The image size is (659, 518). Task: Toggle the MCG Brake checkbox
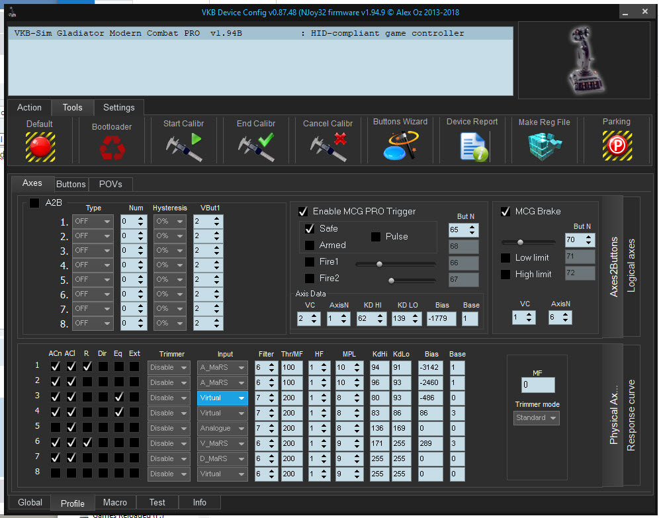point(505,211)
